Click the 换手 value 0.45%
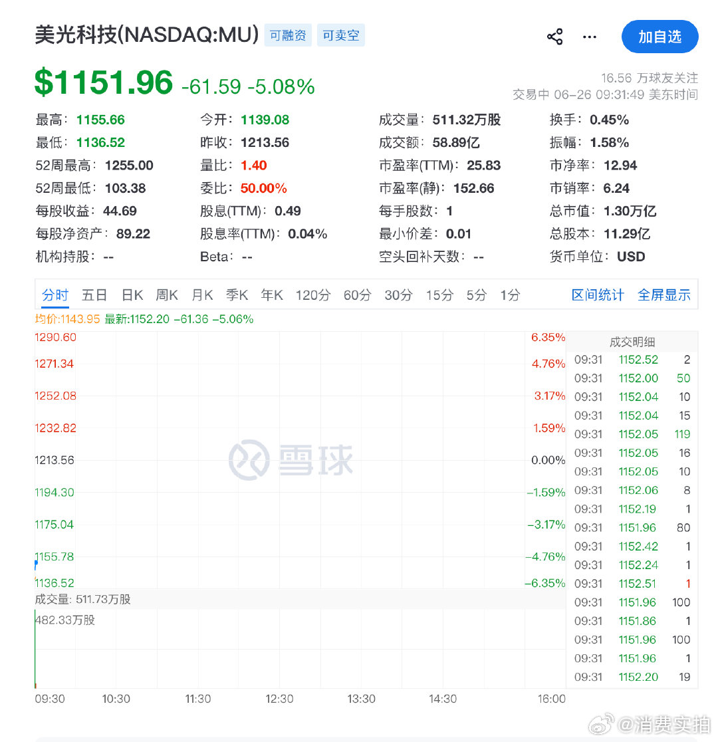Viewport: 718px width, 742px height. 609,120
